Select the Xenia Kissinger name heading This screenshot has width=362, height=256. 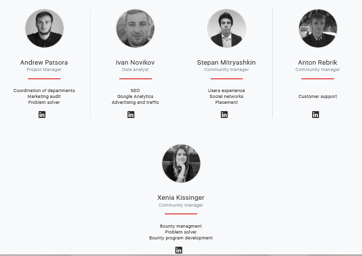[x=181, y=198]
